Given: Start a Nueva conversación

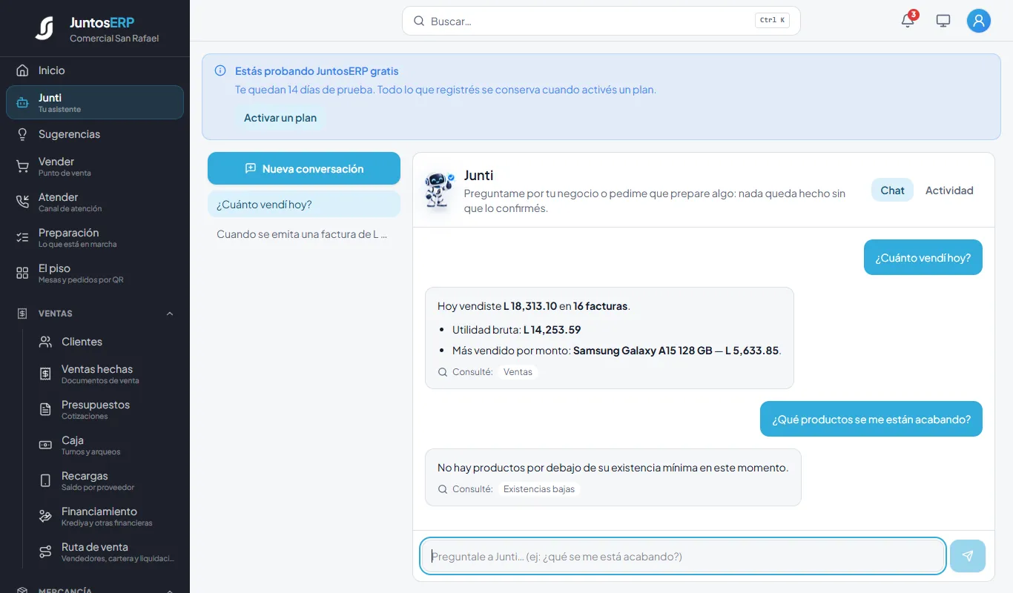Looking at the screenshot, I should tap(304, 168).
